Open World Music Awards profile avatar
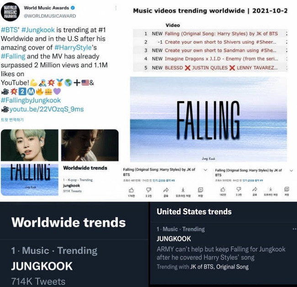Viewport: 297px width, 287px height. coord(10,12)
